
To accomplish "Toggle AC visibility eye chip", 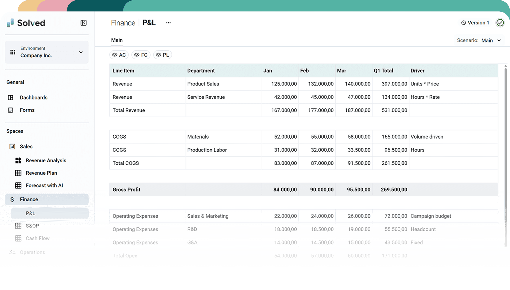I will point(119,55).
